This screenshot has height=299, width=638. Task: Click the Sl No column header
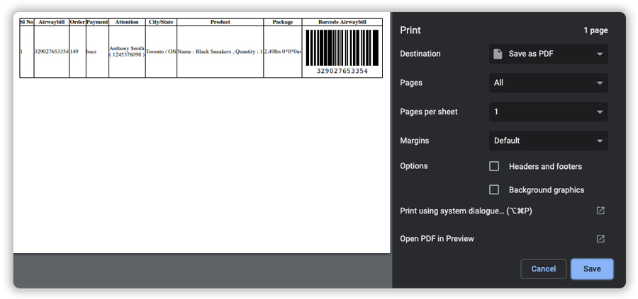coord(26,22)
